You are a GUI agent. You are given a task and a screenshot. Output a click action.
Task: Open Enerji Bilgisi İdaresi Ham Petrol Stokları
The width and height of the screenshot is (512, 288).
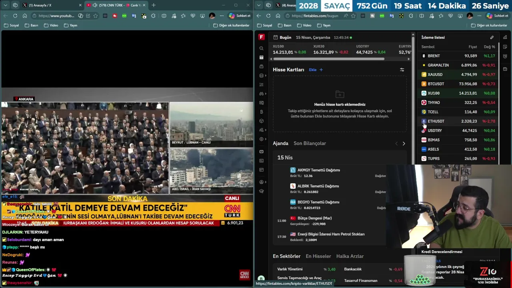click(331, 234)
